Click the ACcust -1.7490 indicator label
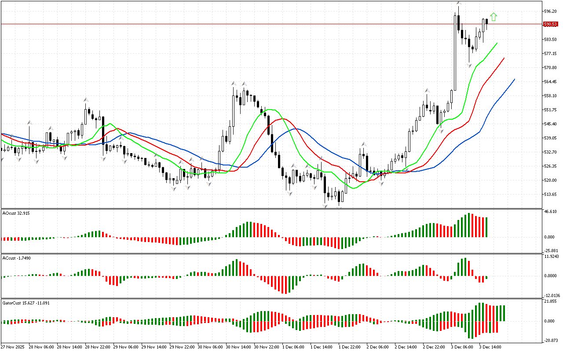 coord(16,258)
